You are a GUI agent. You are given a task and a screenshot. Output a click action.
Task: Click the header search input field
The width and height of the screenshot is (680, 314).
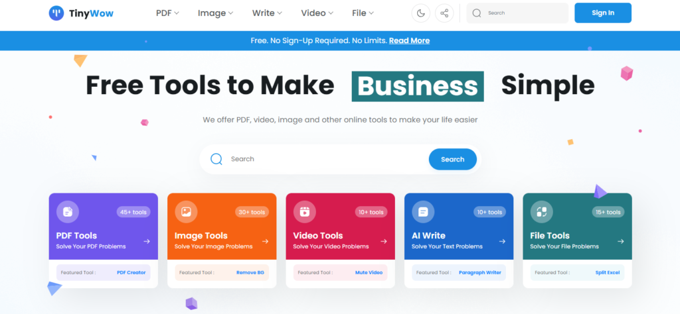517,13
